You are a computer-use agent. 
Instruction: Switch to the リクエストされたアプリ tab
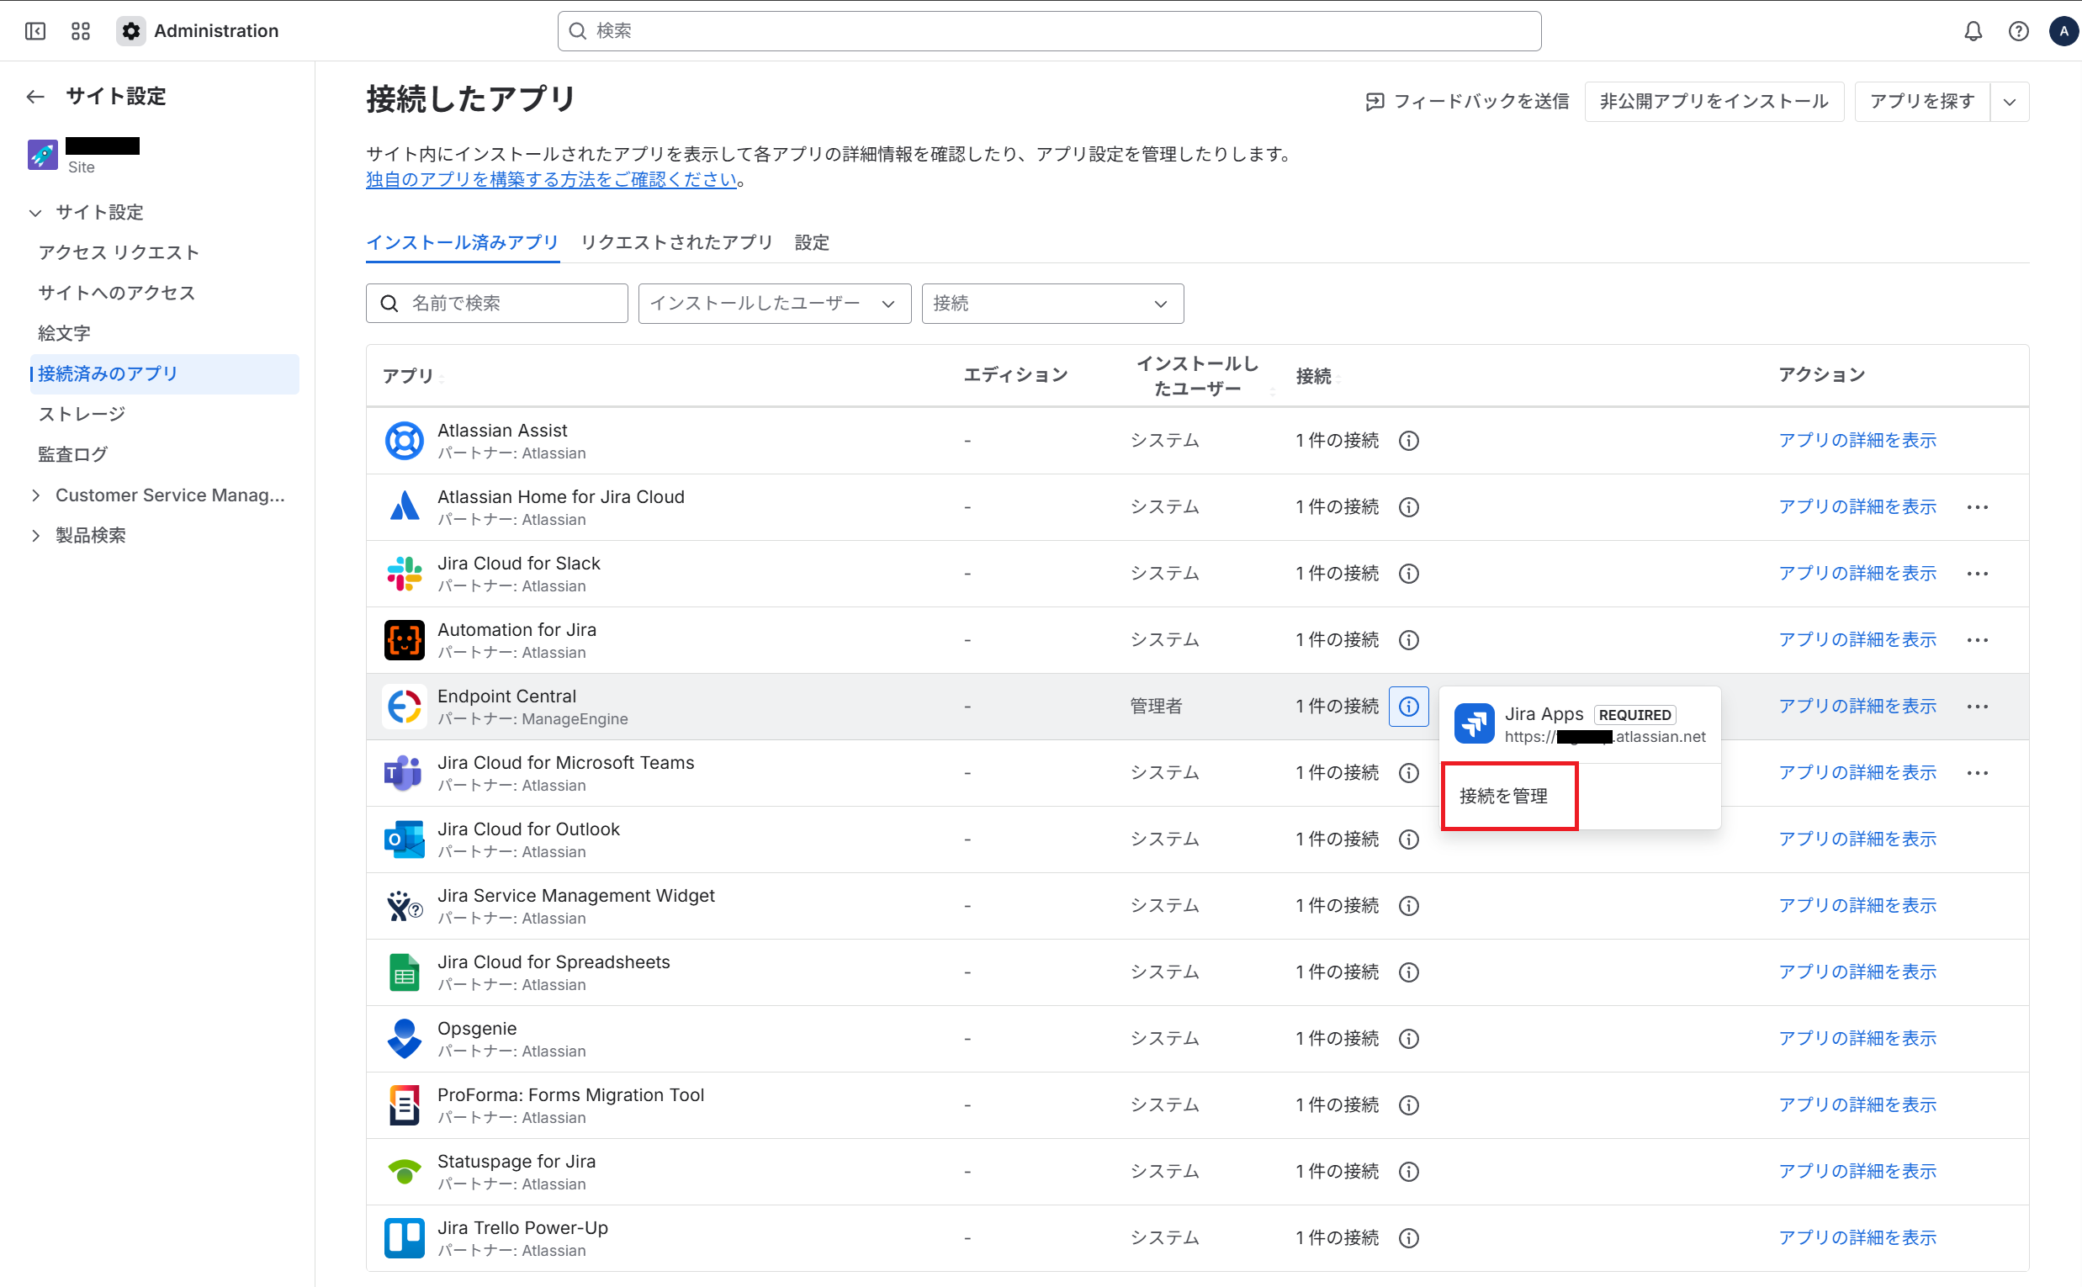(x=675, y=242)
